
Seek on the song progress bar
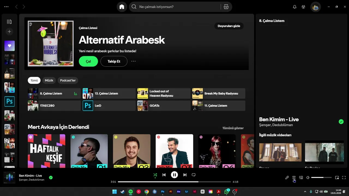(174, 182)
